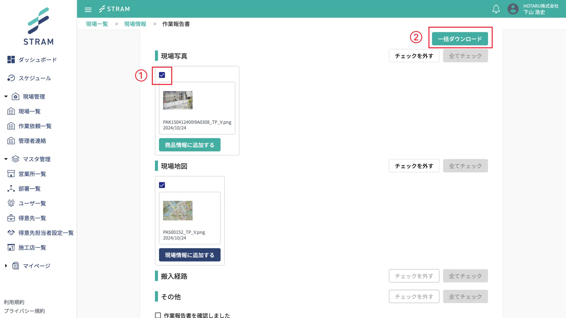Uncheck the 現場地図 image checkbox
The height and width of the screenshot is (318, 566).
coord(162,185)
